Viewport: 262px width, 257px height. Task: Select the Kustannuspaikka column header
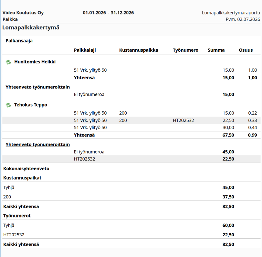pos(139,50)
